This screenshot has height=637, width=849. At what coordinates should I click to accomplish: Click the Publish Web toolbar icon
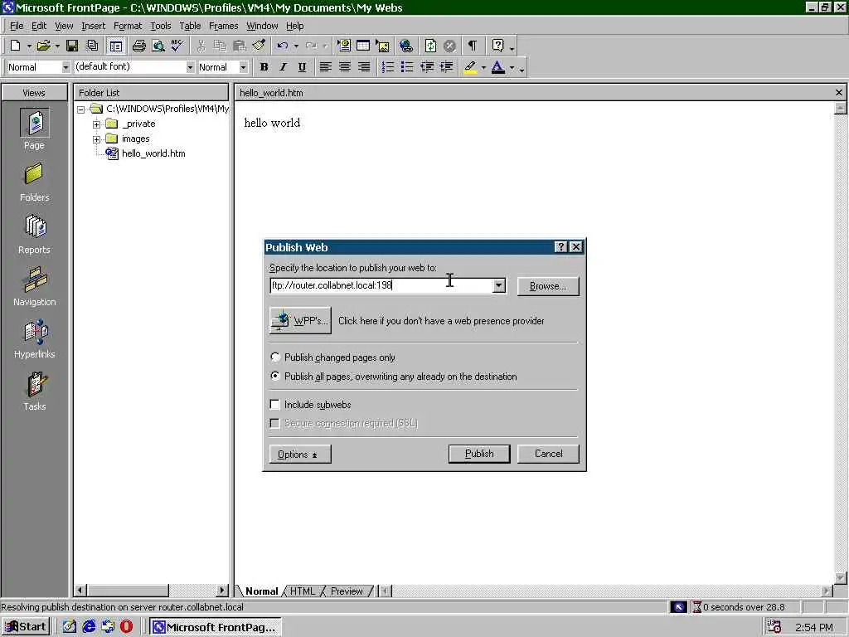point(93,46)
